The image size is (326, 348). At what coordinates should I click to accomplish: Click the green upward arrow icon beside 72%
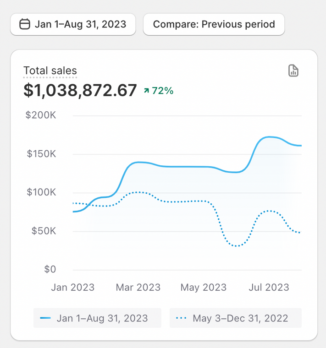coord(146,90)
